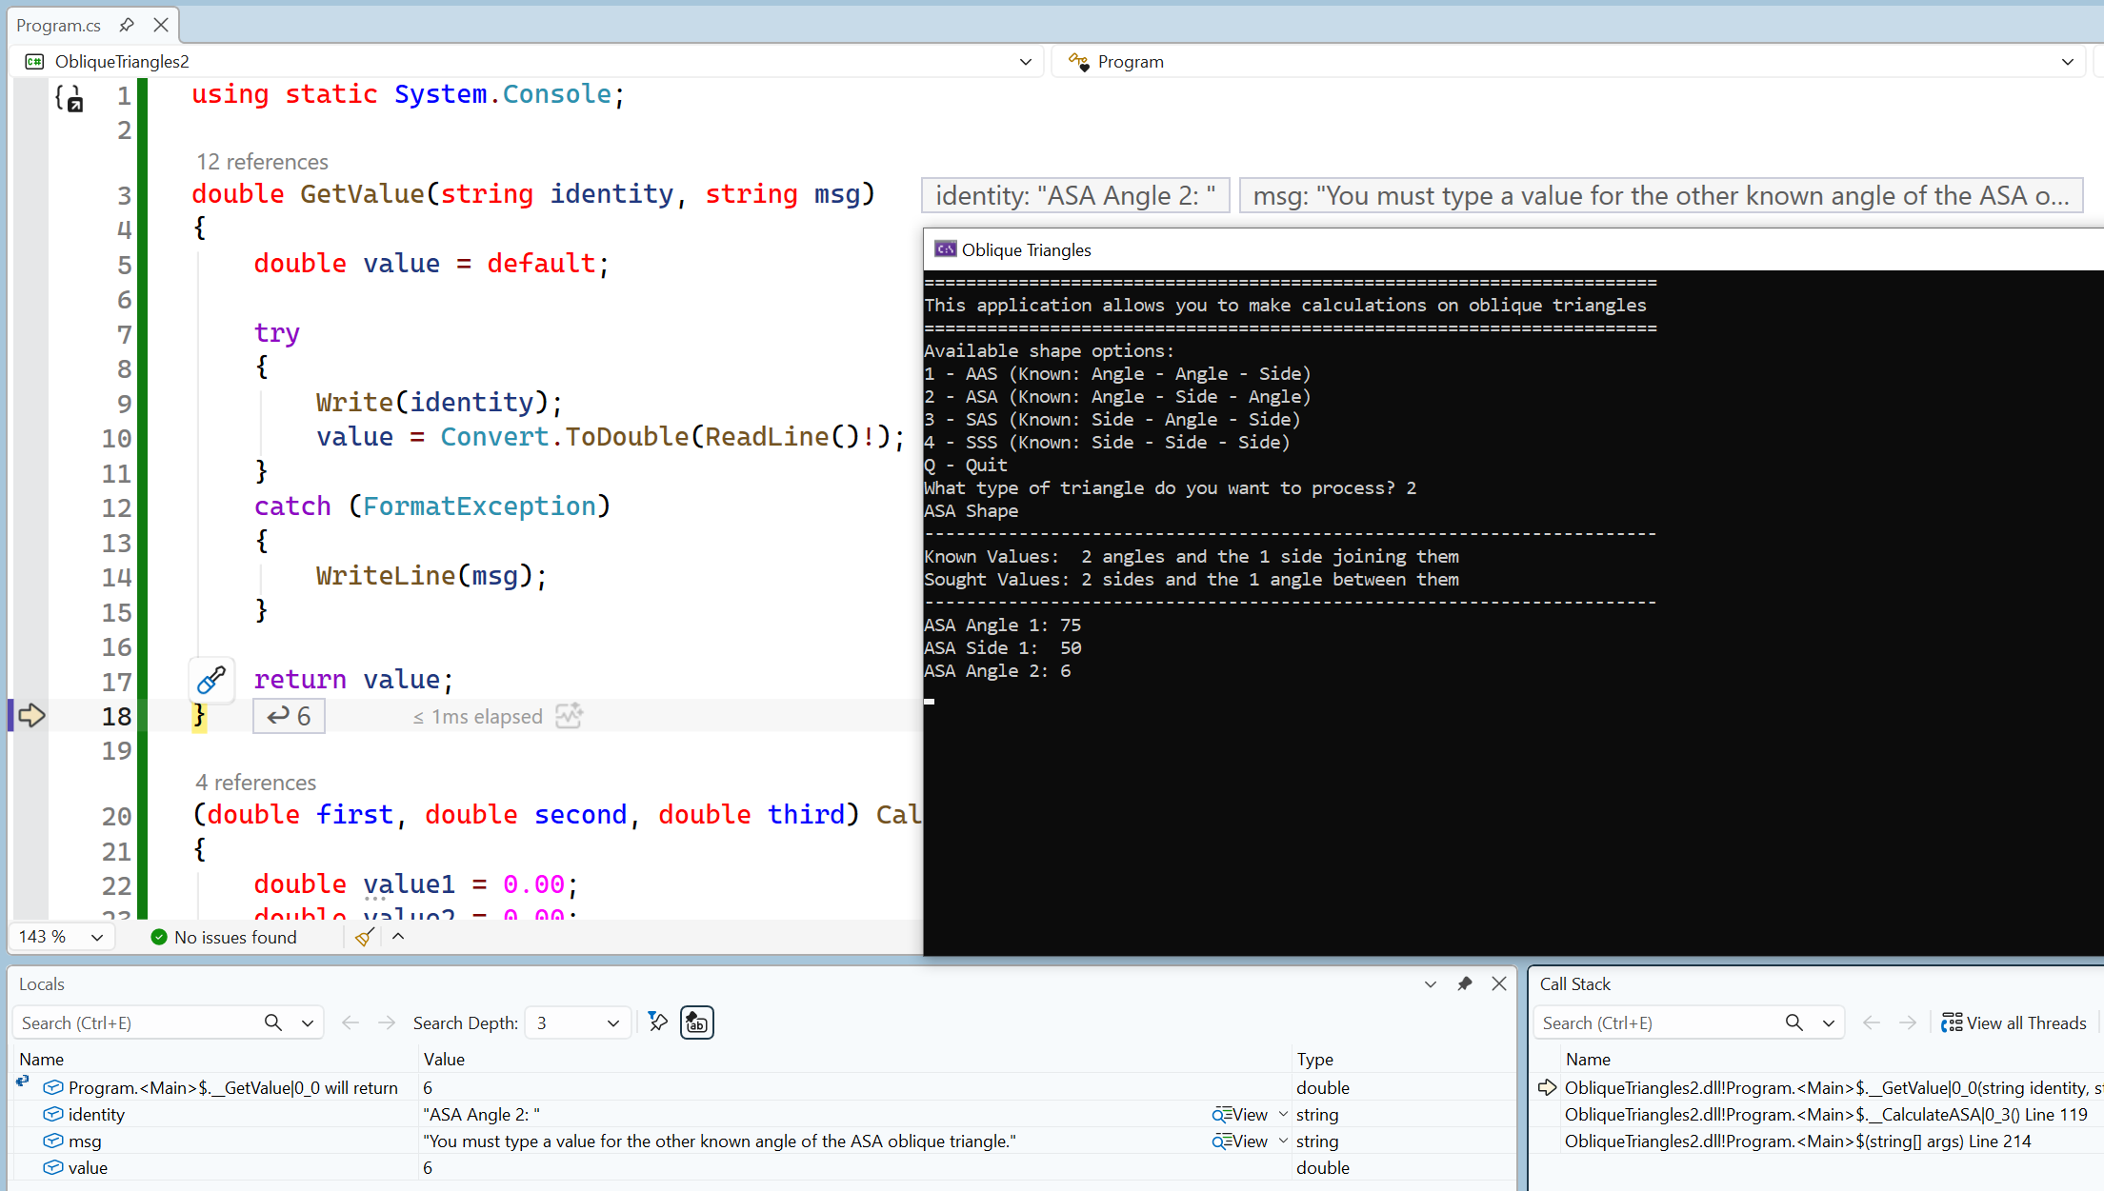Viewport: 2104px width, 1191px height.
Task: Click the msg parameter data tip
Action: click(x=1661, y=195)
